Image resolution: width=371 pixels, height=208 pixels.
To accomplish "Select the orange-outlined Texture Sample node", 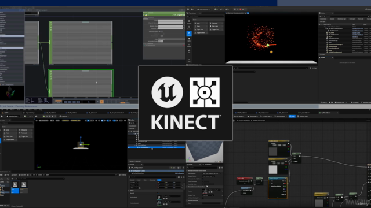I will 278,188.
